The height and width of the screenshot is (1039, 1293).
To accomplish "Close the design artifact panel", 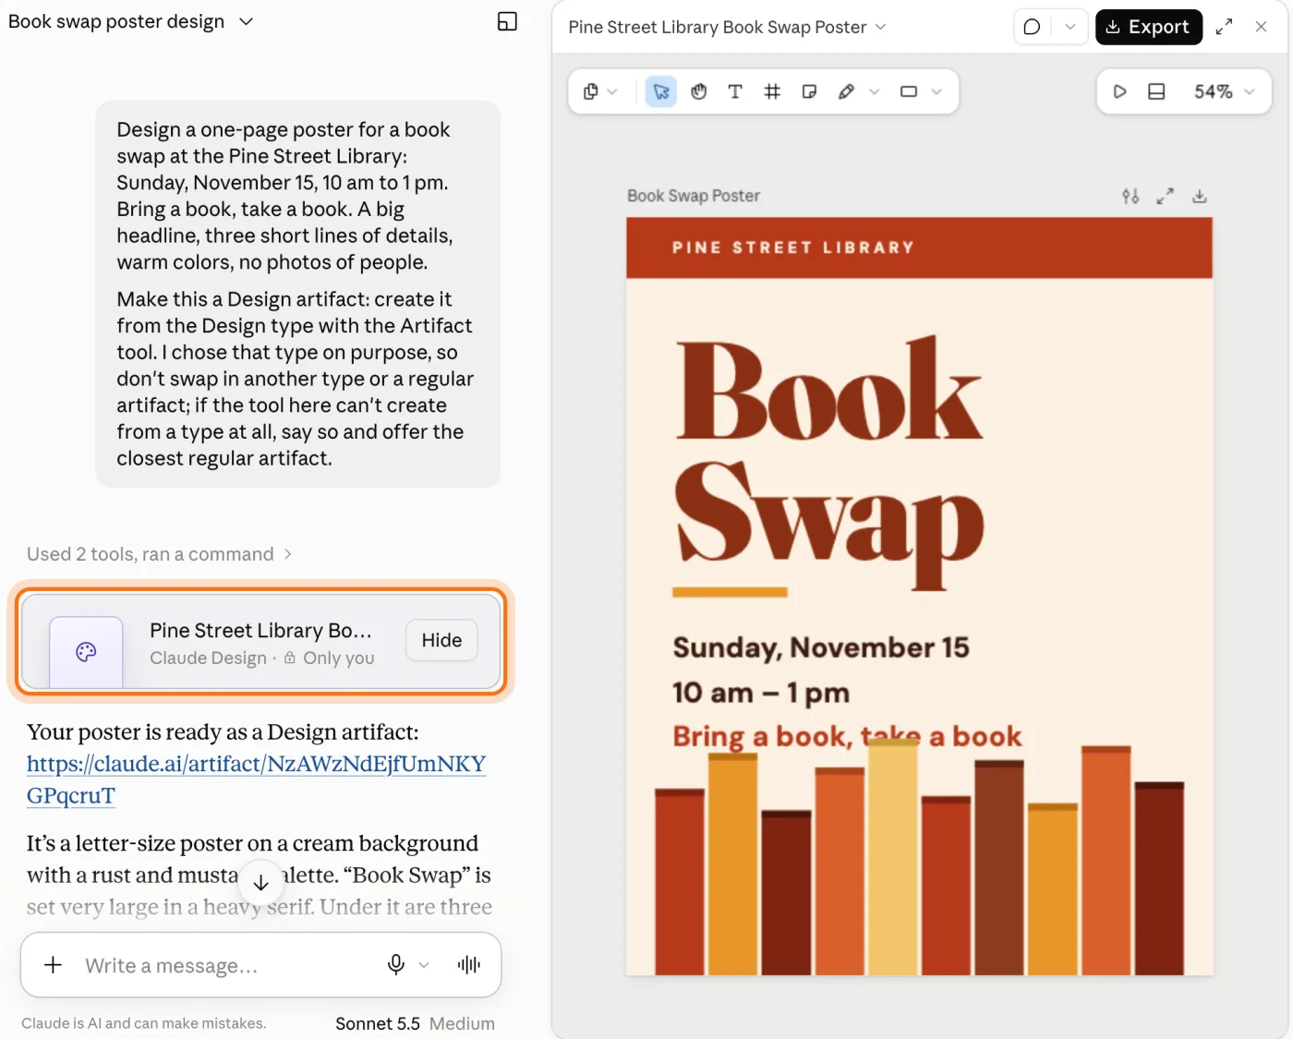I will pyautogui.click(x=1261, y=27).
